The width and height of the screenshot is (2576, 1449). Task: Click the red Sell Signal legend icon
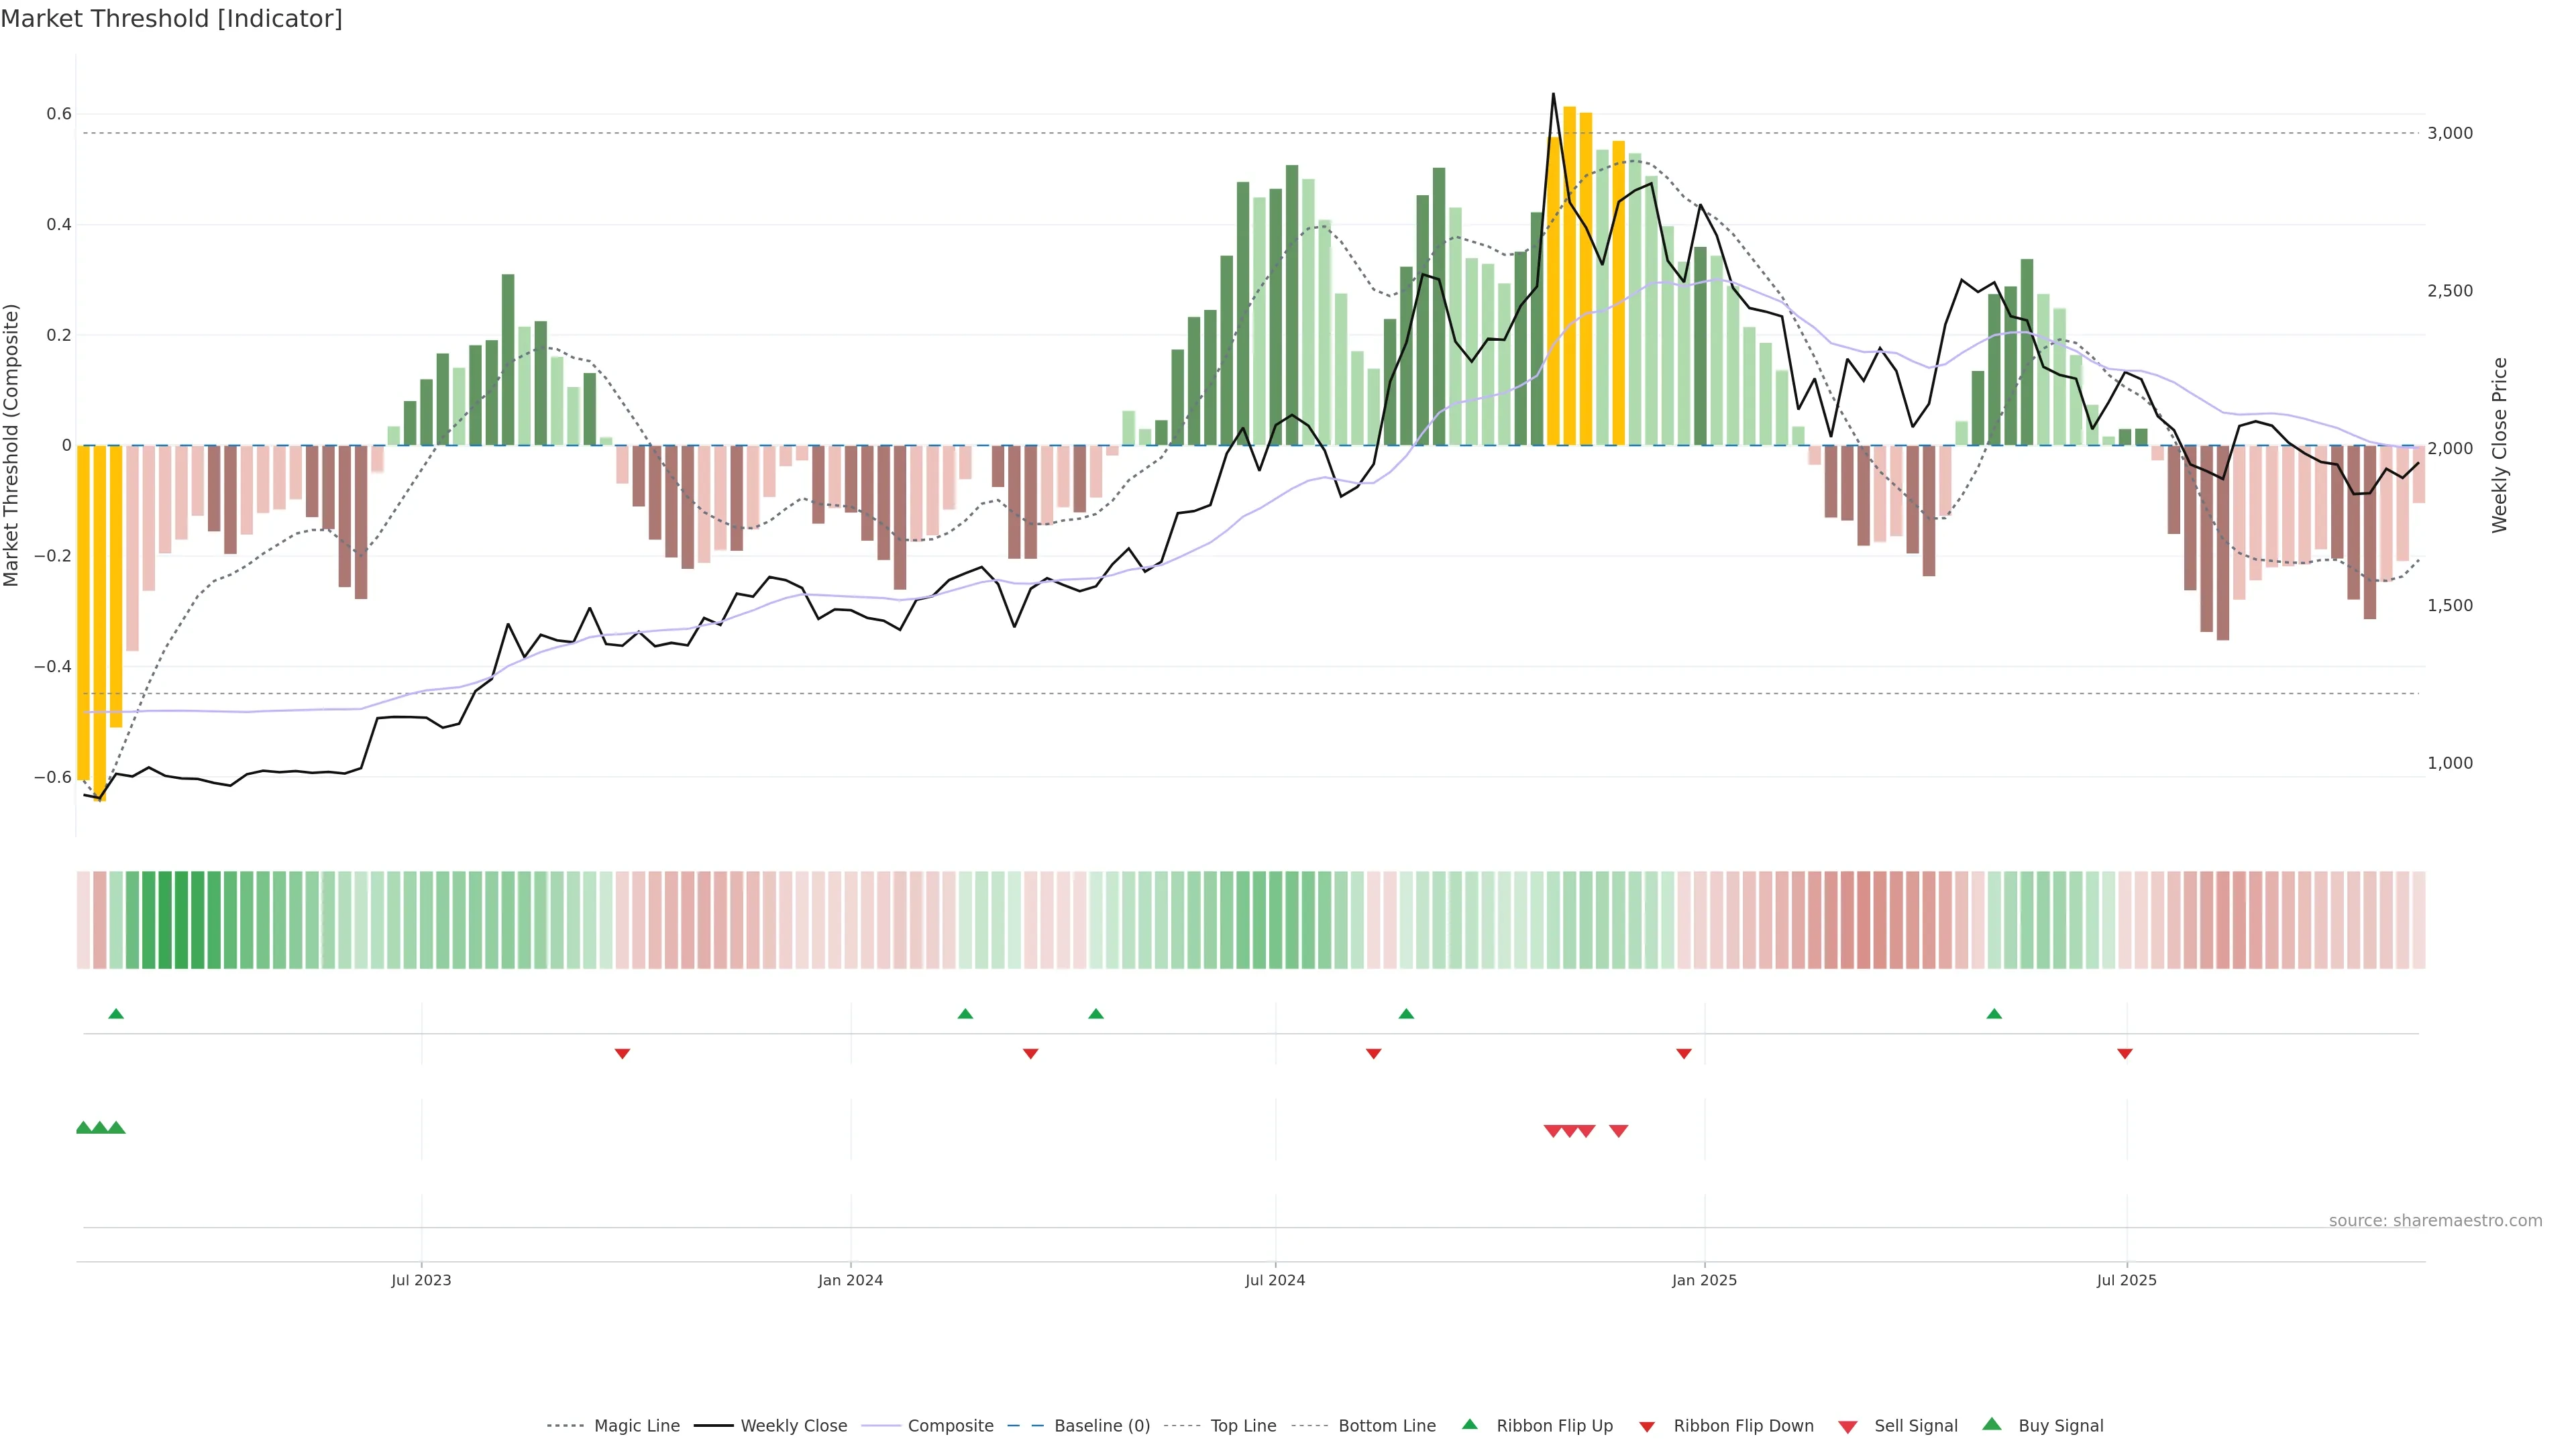[1847, 1426]
